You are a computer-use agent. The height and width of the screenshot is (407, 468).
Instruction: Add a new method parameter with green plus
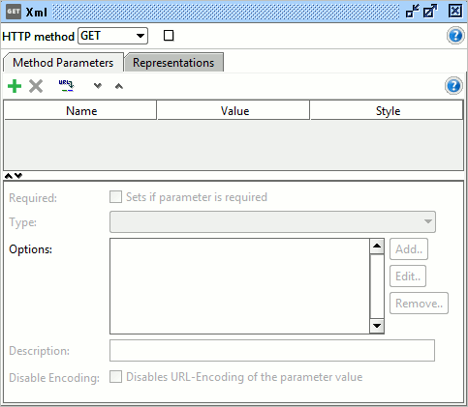click(x=15, y=86)
